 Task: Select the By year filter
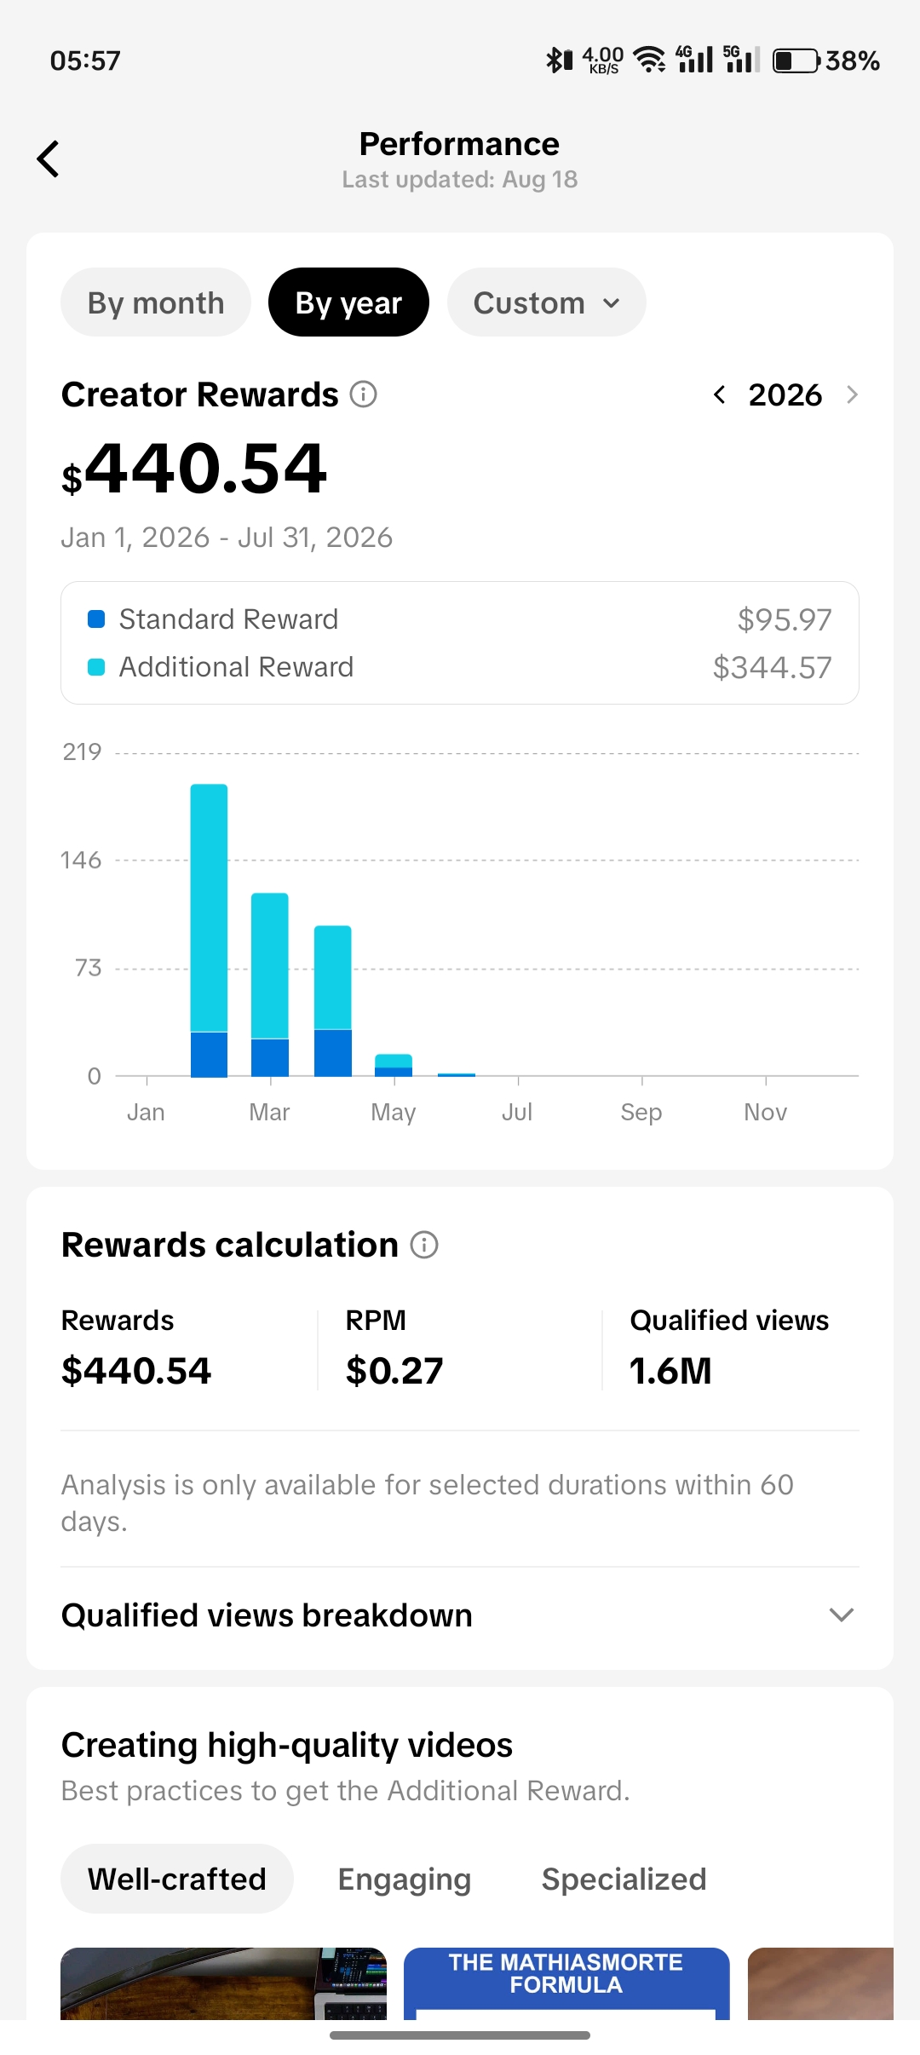pos(348,302)
